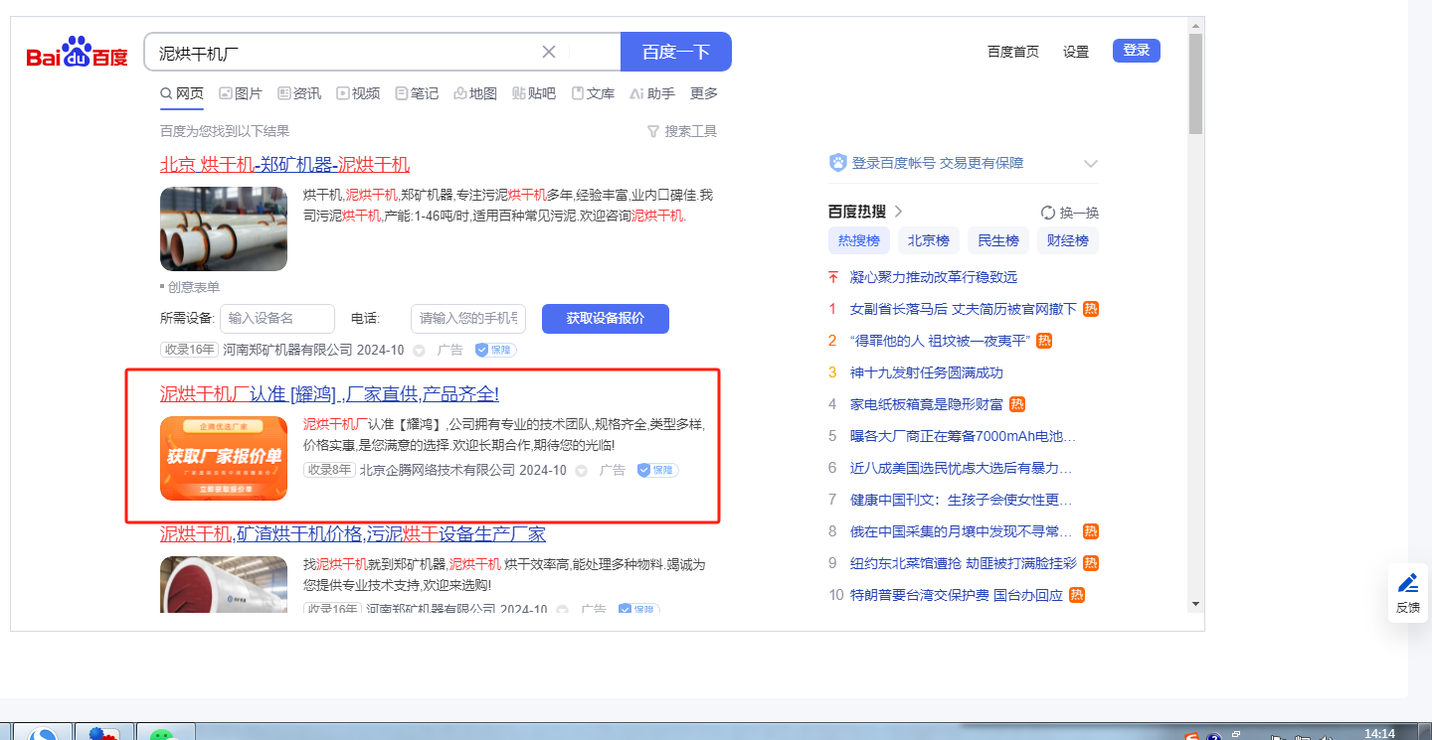The width and height of the screenshot is (1432, 740).
Task: Click the 所需设备 input field
Action: coord(276,319)
